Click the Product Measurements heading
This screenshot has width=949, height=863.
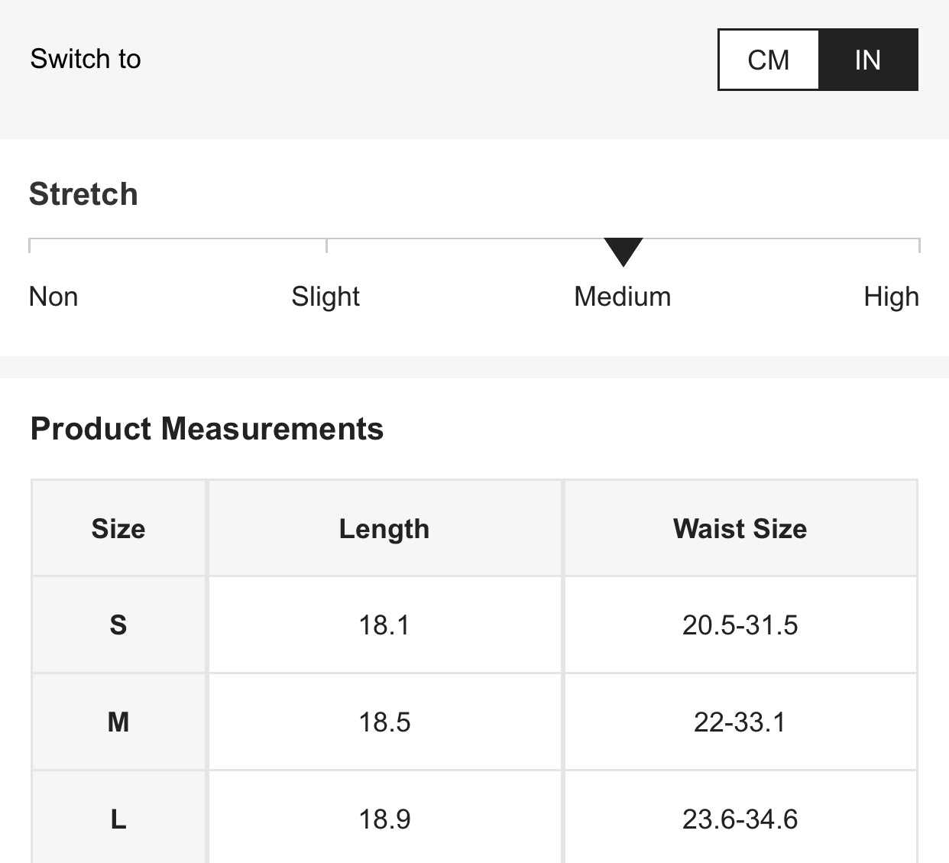pos(206,429)
